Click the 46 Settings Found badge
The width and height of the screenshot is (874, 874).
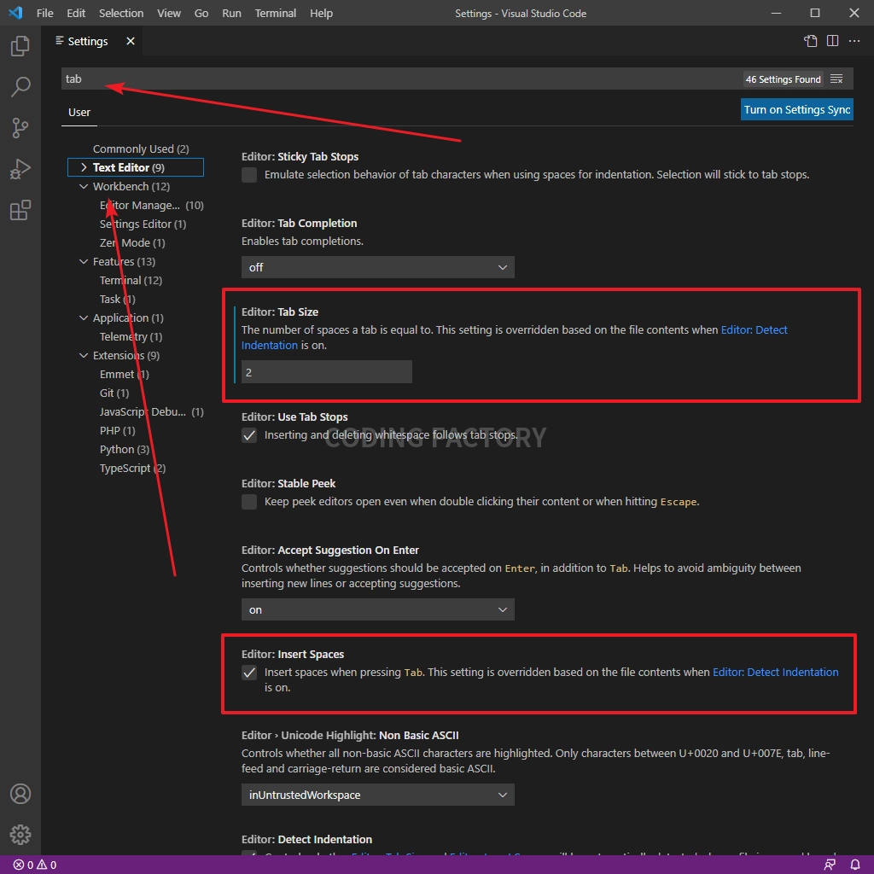(x=784, y=79)
